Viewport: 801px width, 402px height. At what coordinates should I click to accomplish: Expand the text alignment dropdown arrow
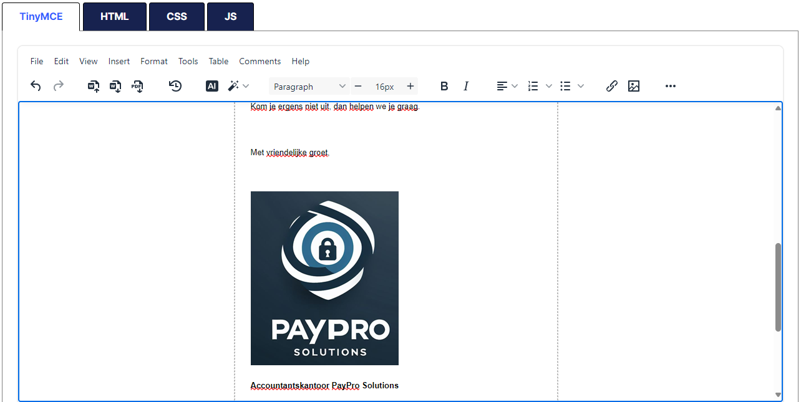click(515, 86)
